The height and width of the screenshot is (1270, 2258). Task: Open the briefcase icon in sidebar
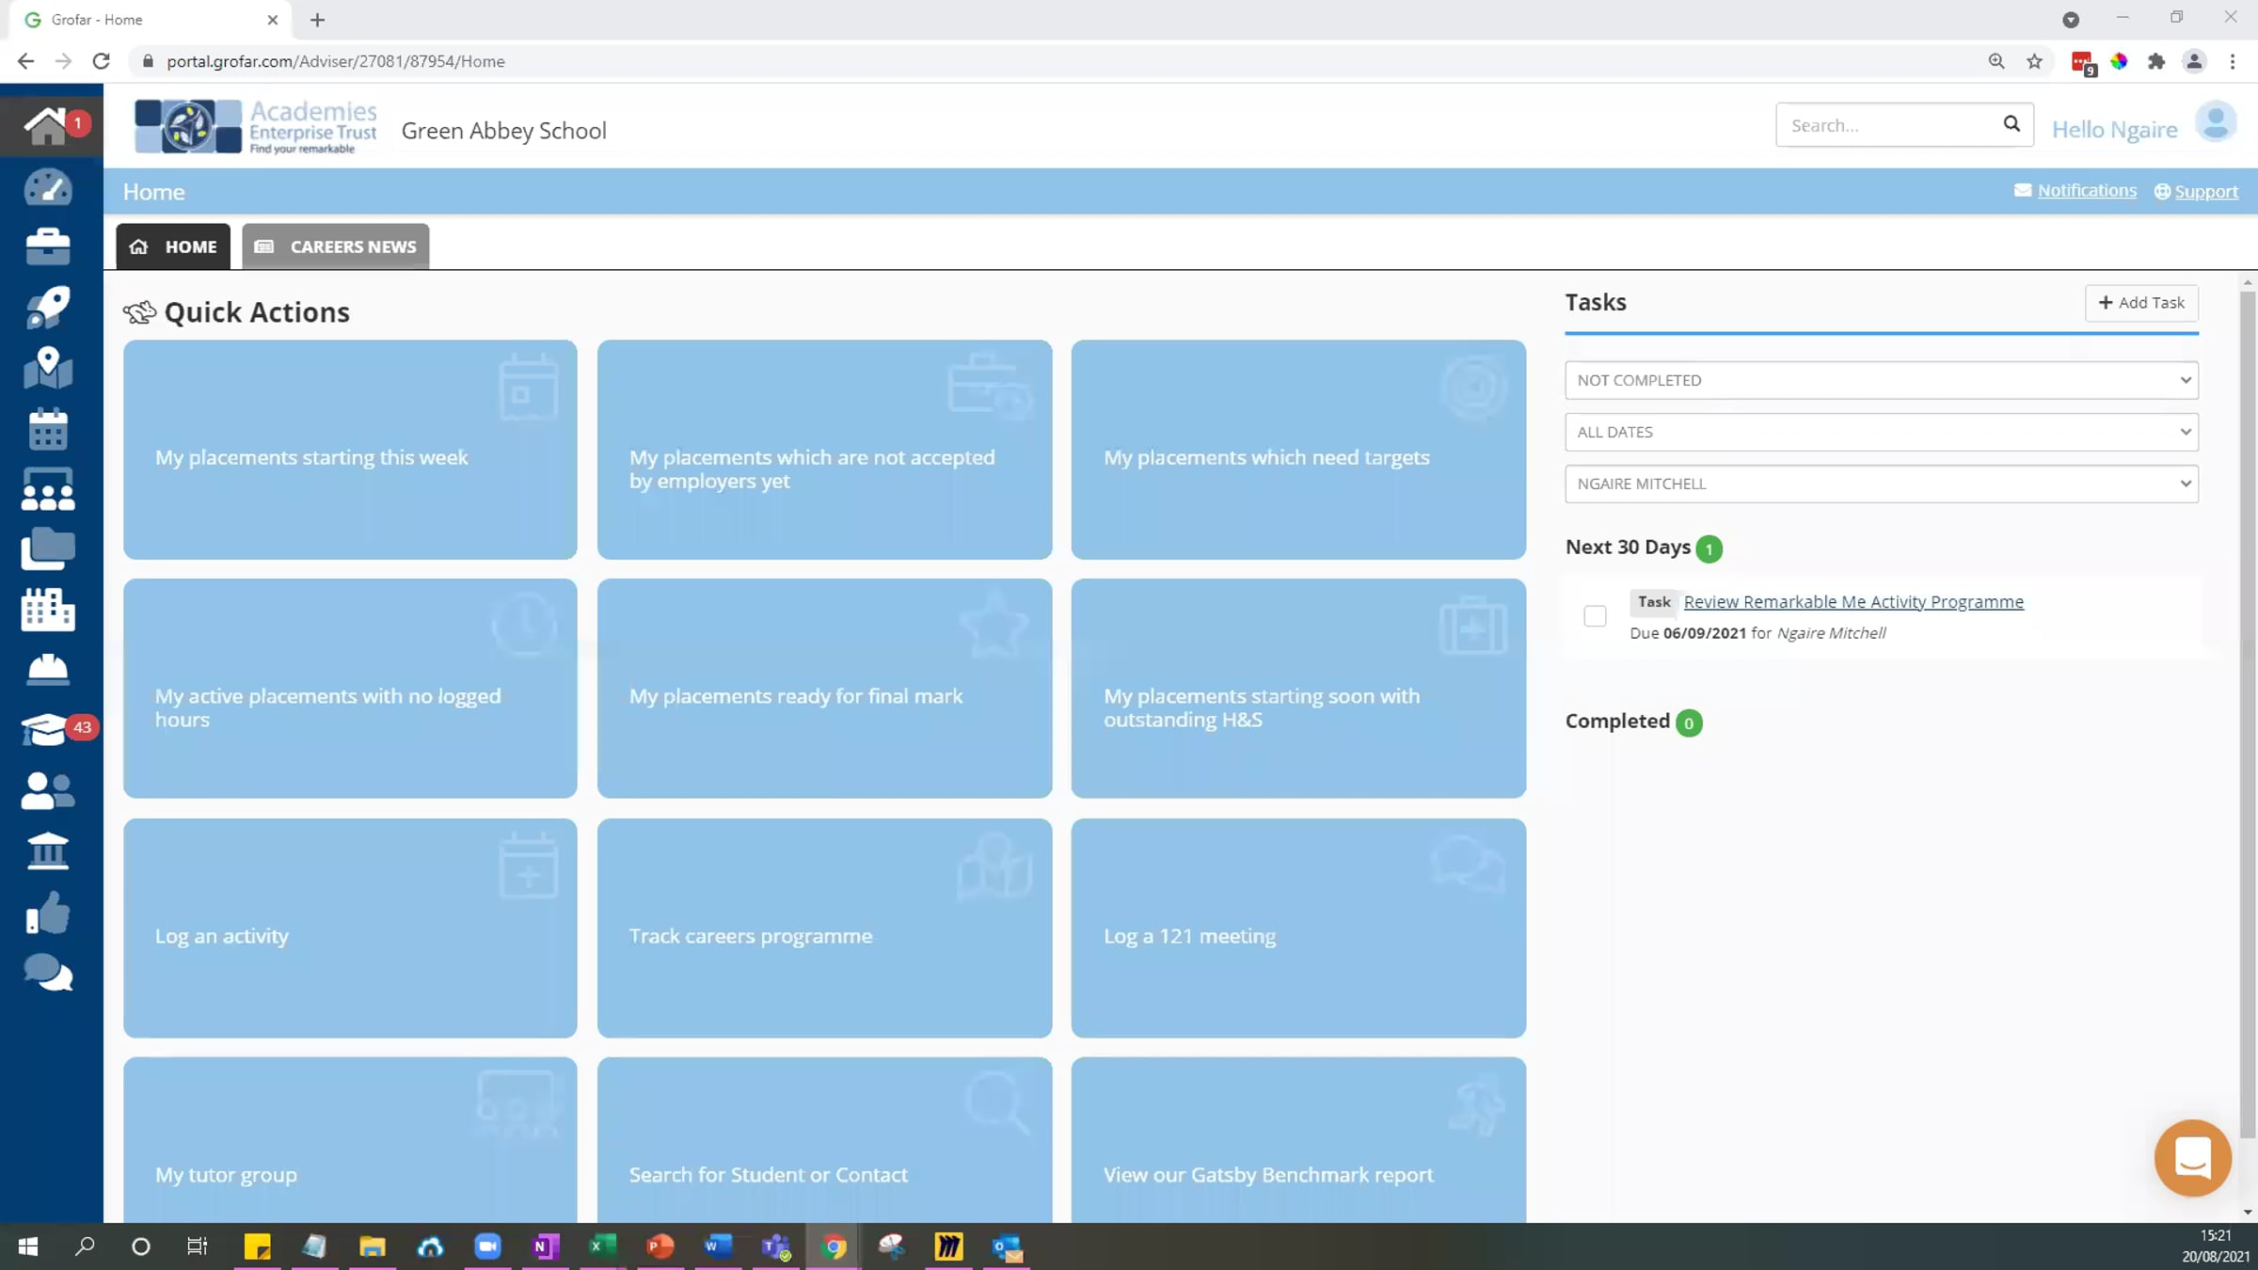click(x=47, y=246)
